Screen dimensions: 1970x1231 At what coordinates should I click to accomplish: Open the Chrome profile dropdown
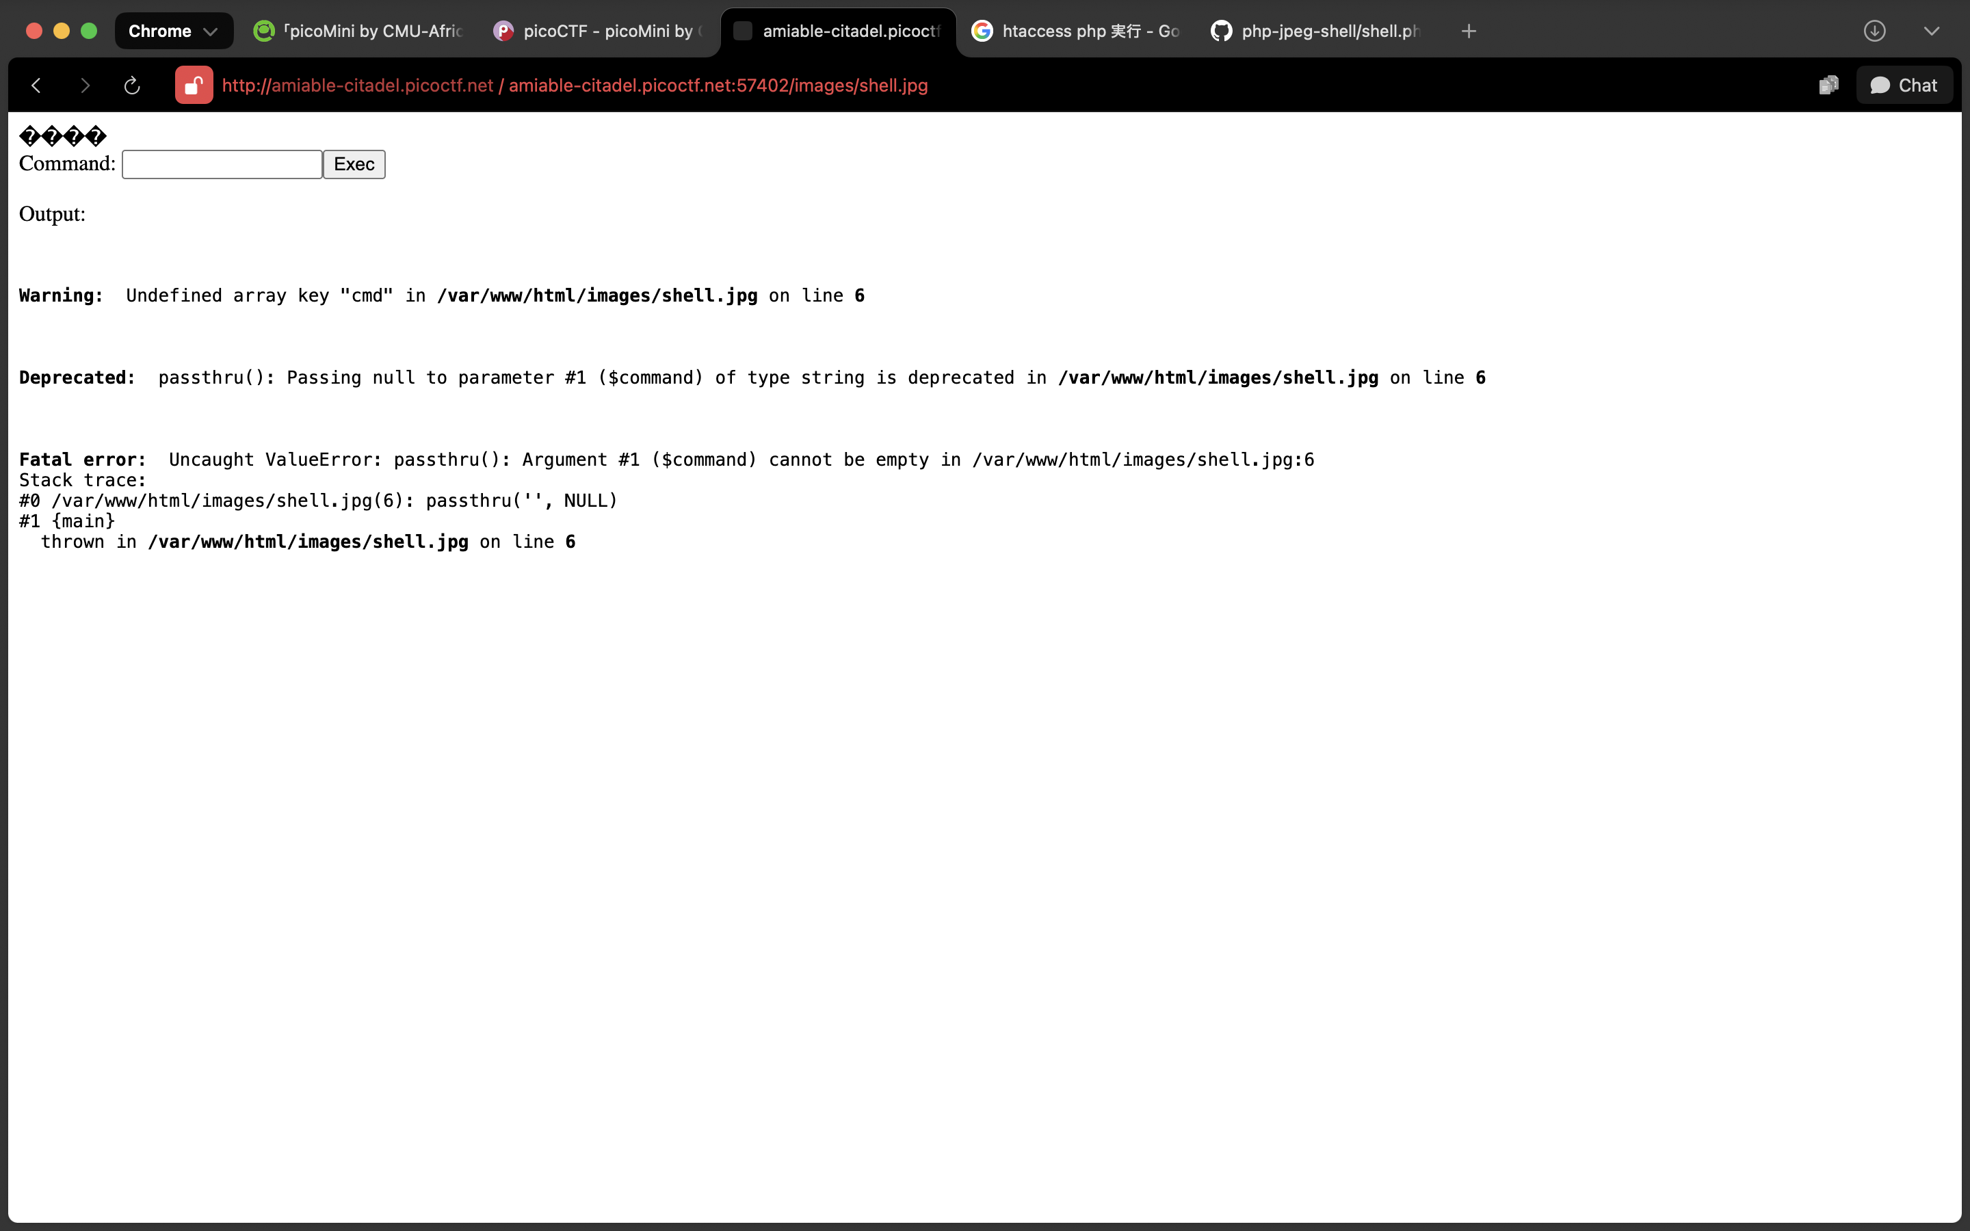click(173, 31)
